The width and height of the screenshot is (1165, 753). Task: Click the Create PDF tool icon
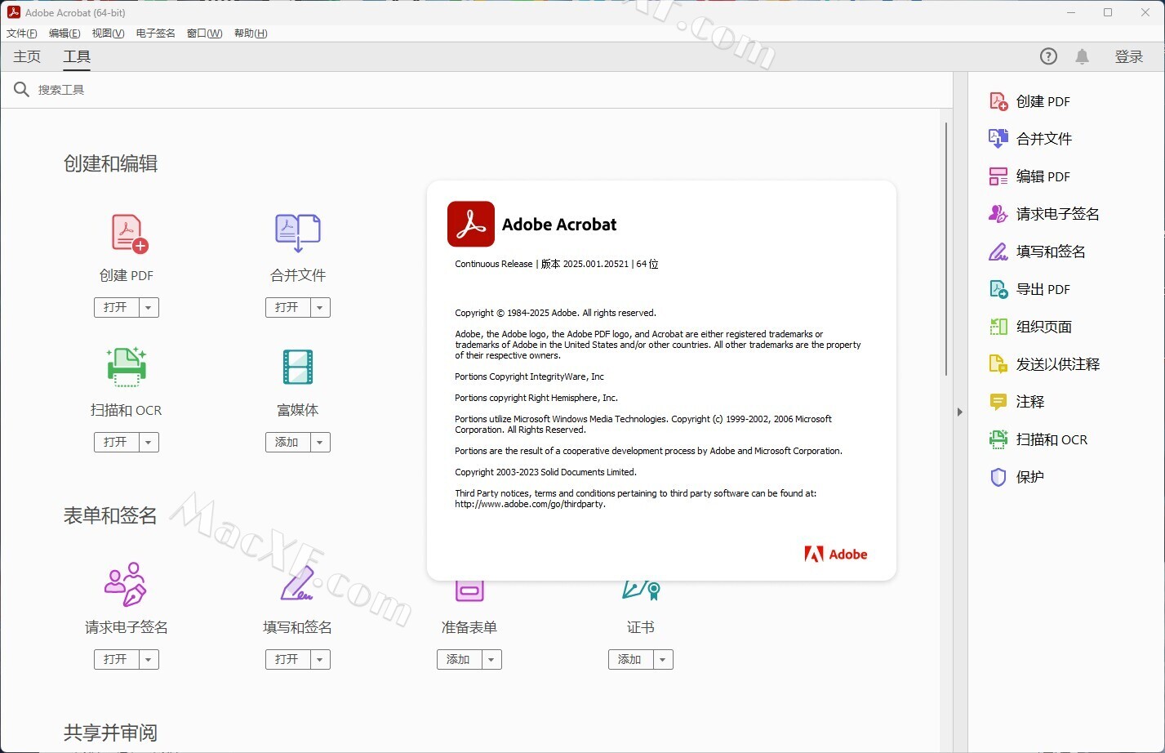129,234
